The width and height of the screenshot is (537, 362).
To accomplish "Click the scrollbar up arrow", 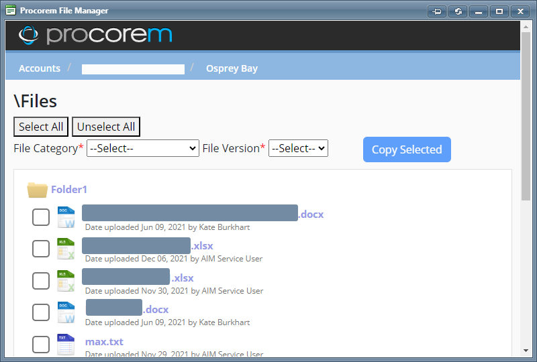I will click(x=526, y=26).
